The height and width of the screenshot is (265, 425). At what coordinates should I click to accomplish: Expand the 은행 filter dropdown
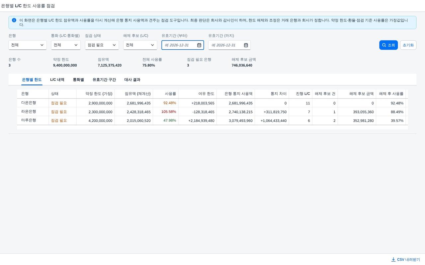pyautogui.click(x=28, y=45)
